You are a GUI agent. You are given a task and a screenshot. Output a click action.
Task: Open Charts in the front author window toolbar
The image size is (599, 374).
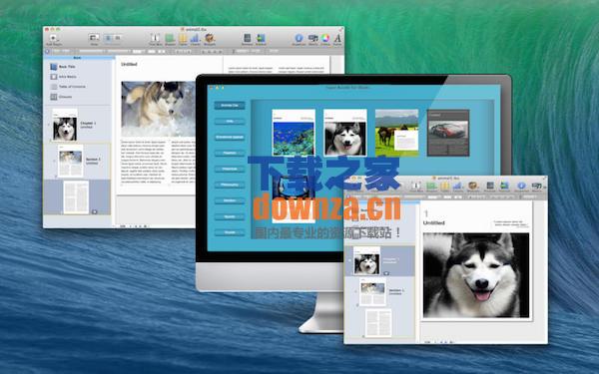(457, 187)
